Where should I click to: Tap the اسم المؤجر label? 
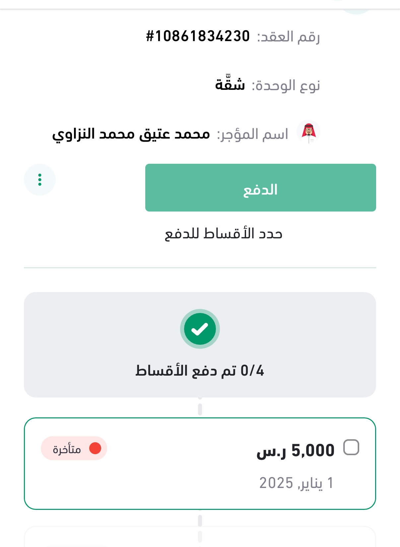(x=252, y=135)
